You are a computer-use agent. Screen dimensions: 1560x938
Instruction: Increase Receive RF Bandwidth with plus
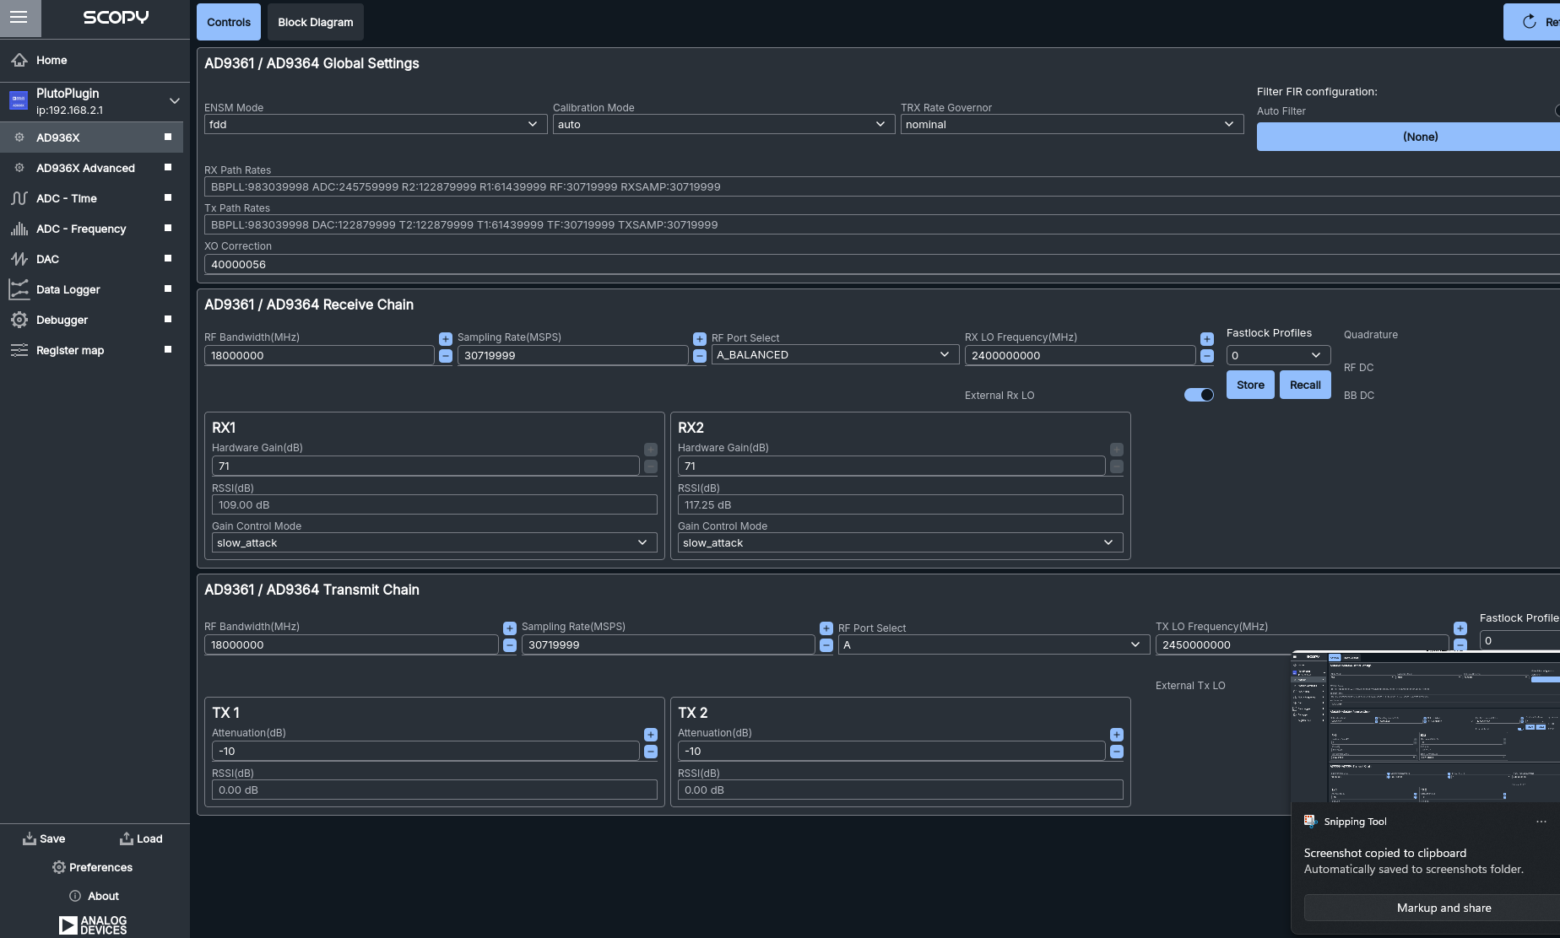[446, 338]
